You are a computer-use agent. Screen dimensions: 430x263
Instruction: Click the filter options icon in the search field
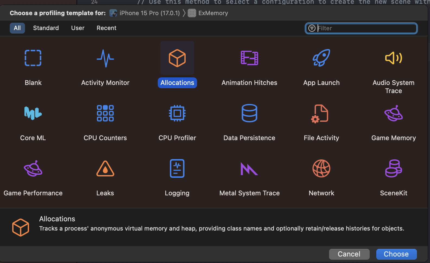[312, 28]
